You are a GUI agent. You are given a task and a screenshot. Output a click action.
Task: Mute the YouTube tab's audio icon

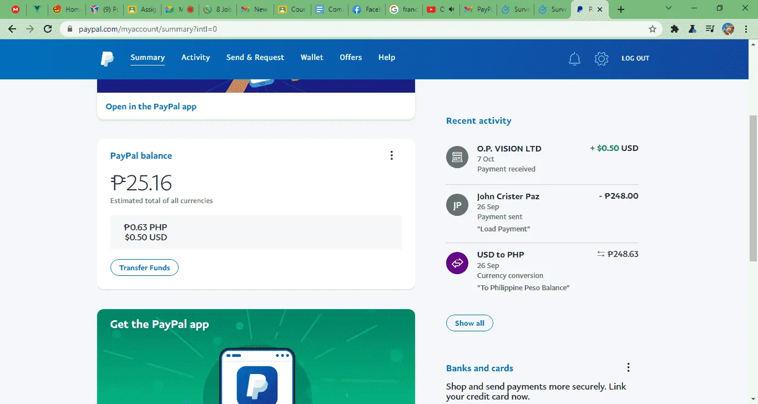coord(452,9)
